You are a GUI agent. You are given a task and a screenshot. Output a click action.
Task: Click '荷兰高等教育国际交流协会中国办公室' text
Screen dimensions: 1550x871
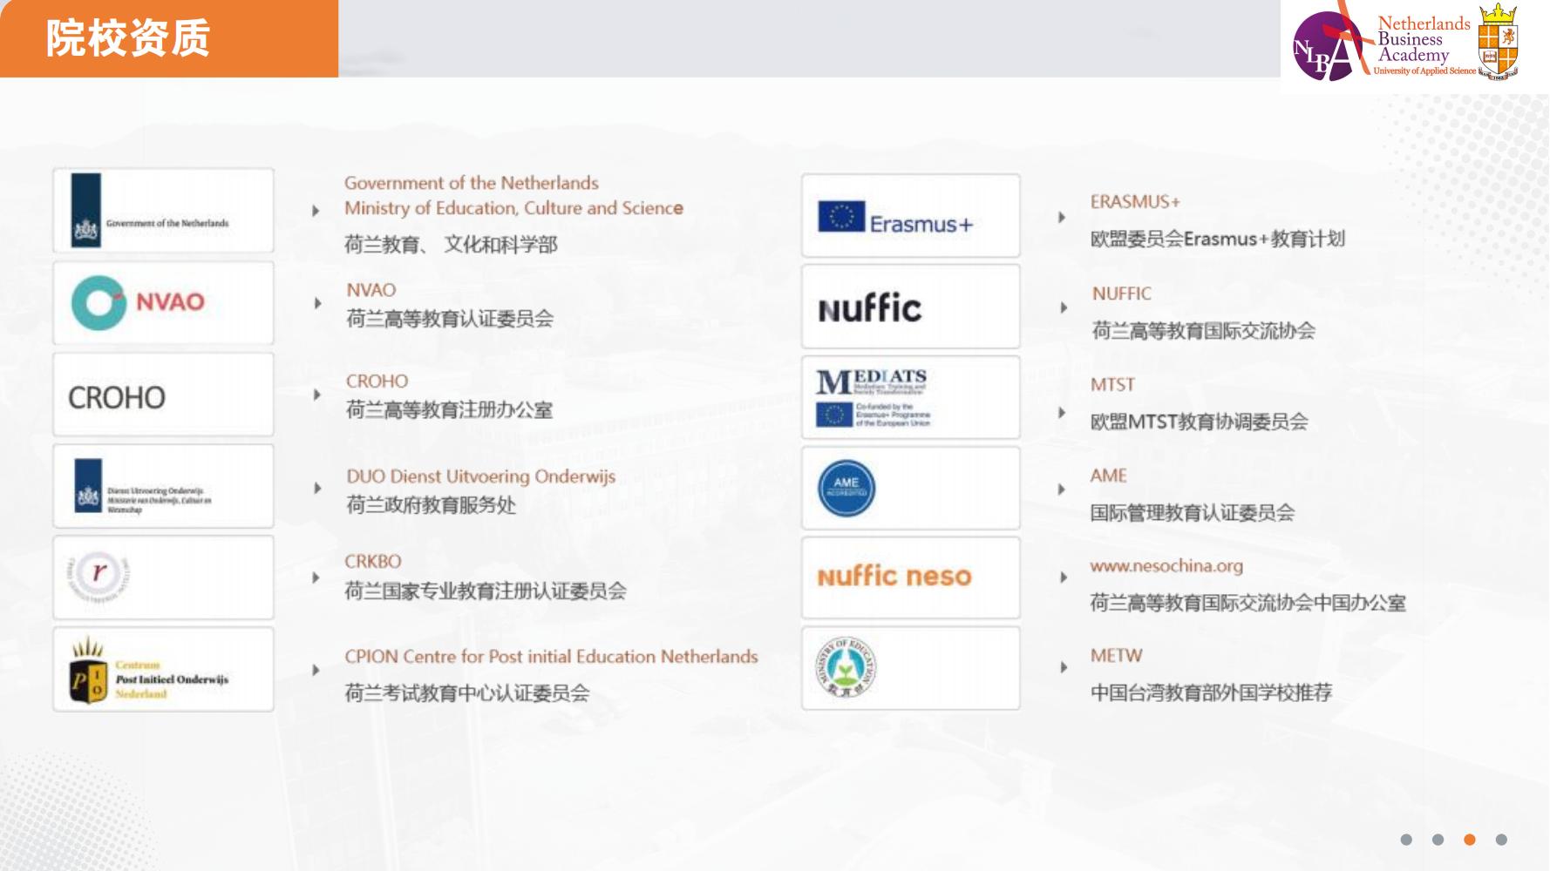pos(1248,603)
